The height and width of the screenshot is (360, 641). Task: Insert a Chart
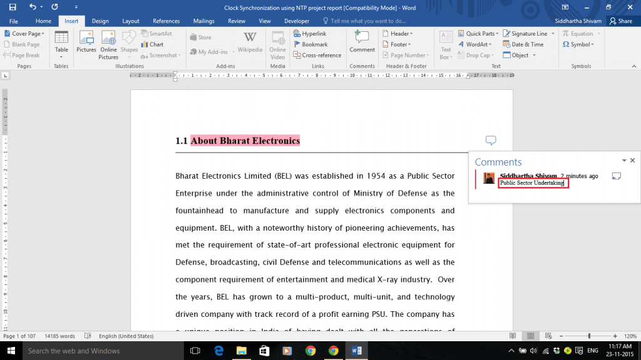pos(156,44)
